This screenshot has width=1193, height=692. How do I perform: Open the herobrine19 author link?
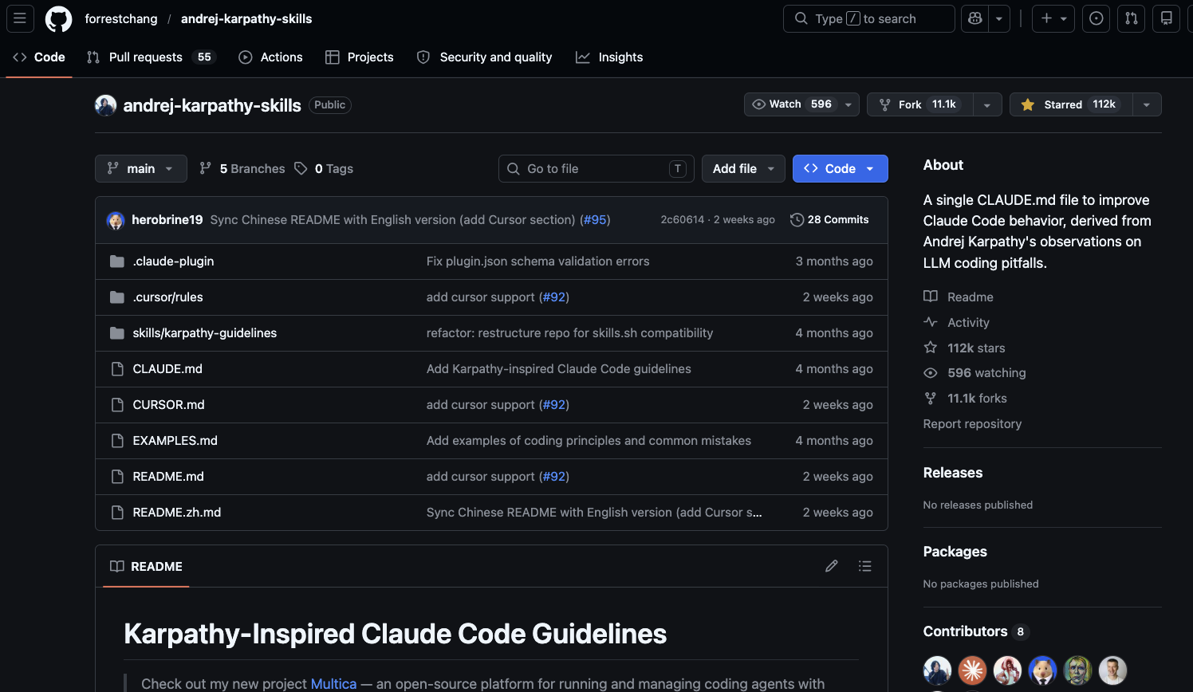pos(167,219)
